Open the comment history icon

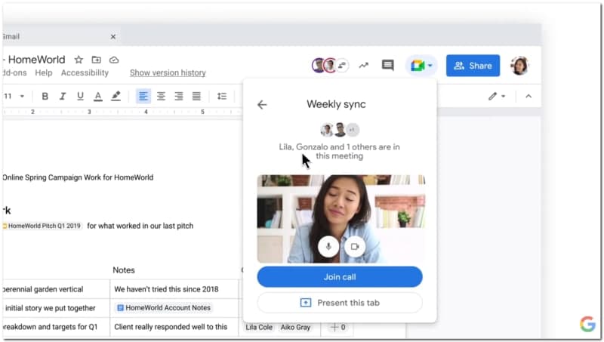pyautogui.click(x=387, y=66)
